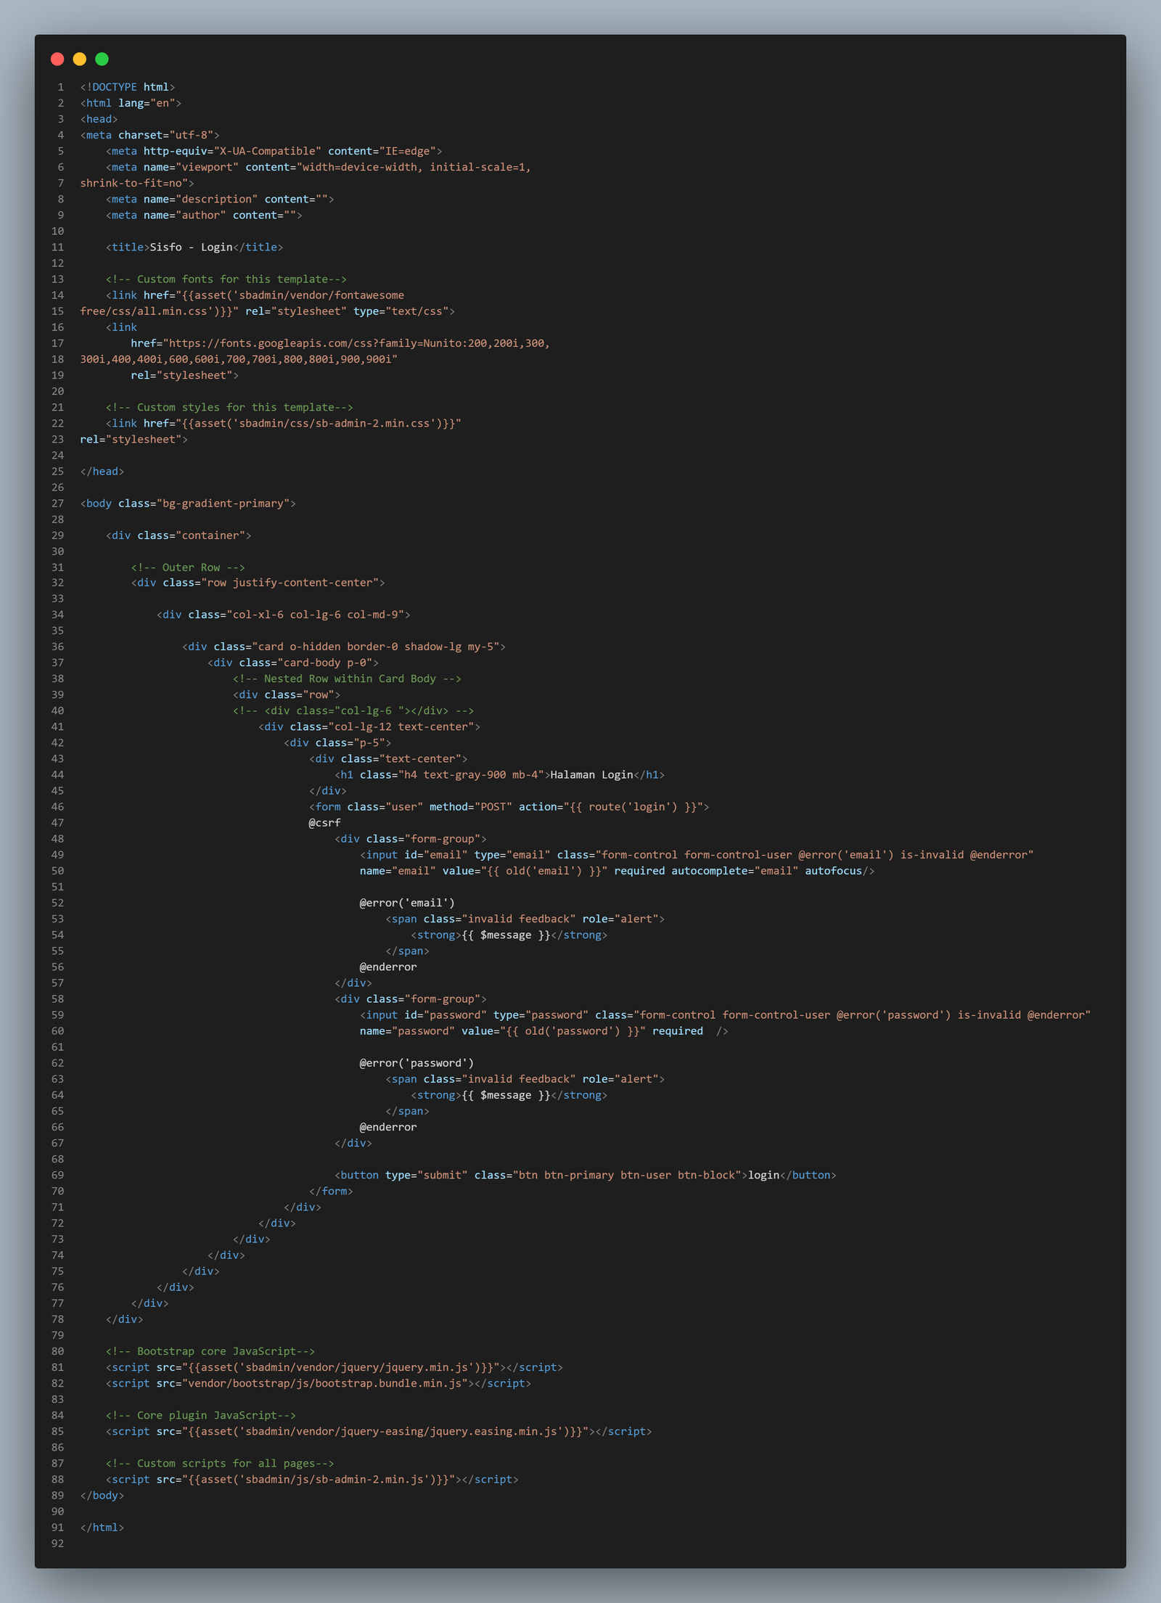The image size is (1161, 1603).
Task: Click the green maximize window dot
Action: 102,59
